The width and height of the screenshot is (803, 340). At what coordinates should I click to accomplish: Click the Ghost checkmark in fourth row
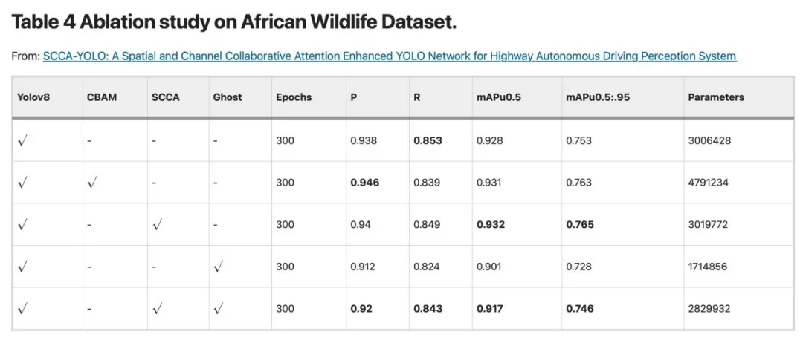(x=218, y=267)
